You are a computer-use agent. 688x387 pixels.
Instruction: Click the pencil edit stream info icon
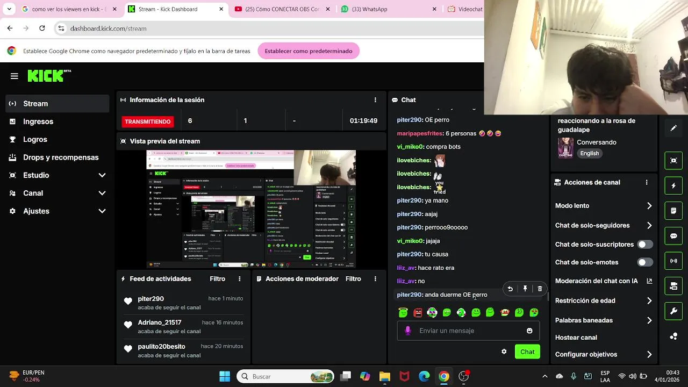click(x=673, y=128)
